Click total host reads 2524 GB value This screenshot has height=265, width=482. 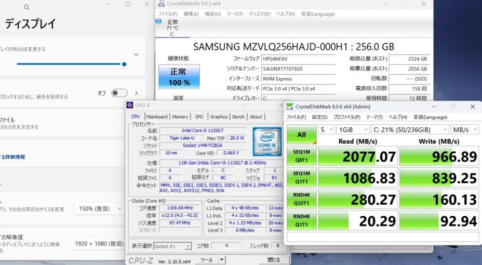click(409, 59)
